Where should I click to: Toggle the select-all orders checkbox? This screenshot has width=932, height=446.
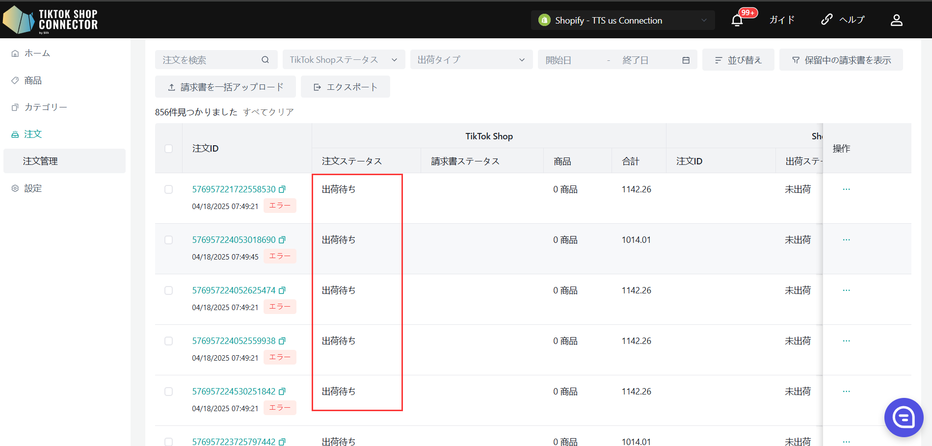coord(169,149)
